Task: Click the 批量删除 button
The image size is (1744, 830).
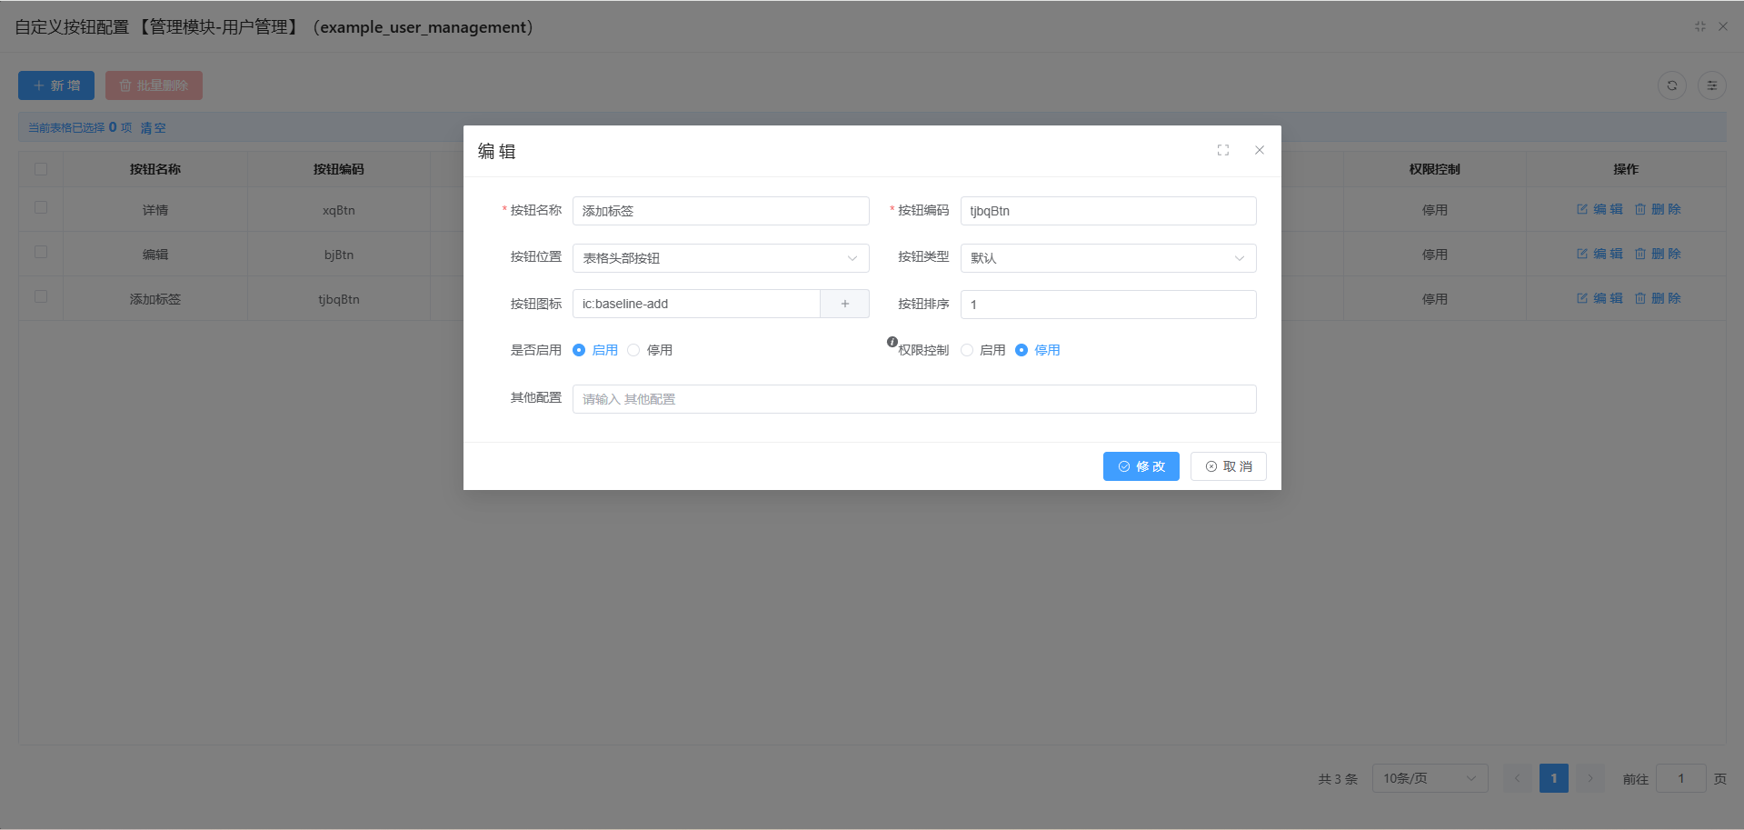Action: 154,85
